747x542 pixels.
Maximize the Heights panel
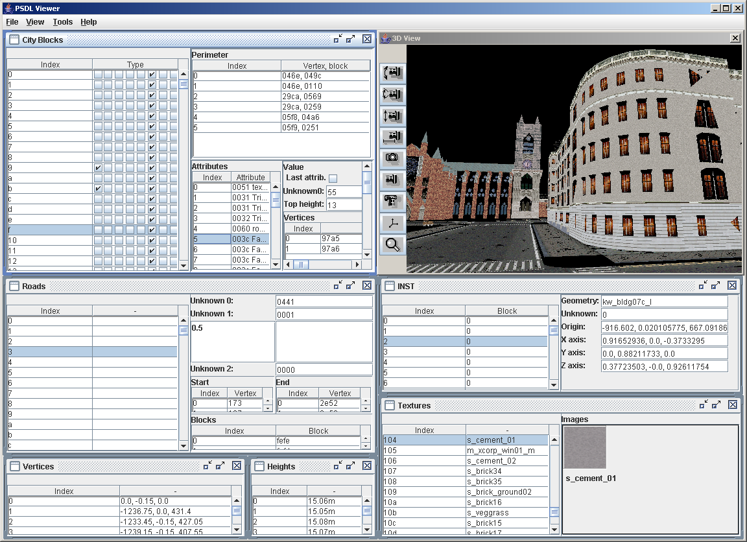tap(351, 466)
